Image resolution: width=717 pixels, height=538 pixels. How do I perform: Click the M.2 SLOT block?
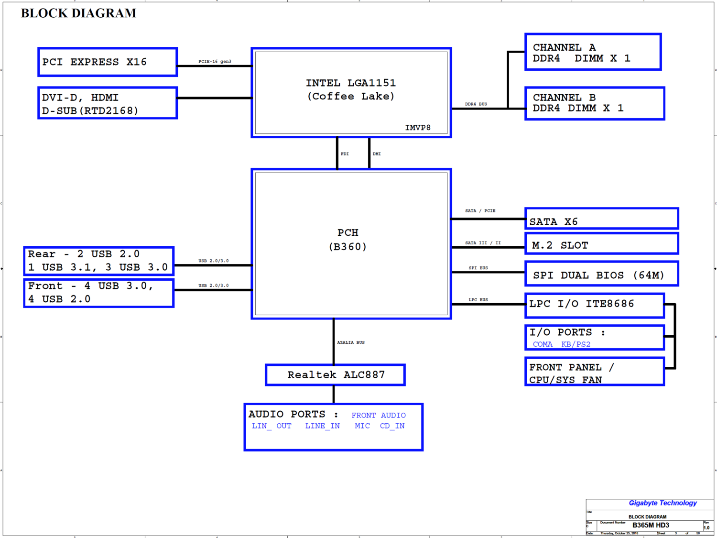coord(601,244)
